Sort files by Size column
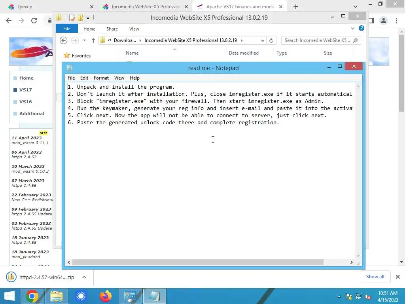Viewport: 405px width, 304px height. [328, 53]
